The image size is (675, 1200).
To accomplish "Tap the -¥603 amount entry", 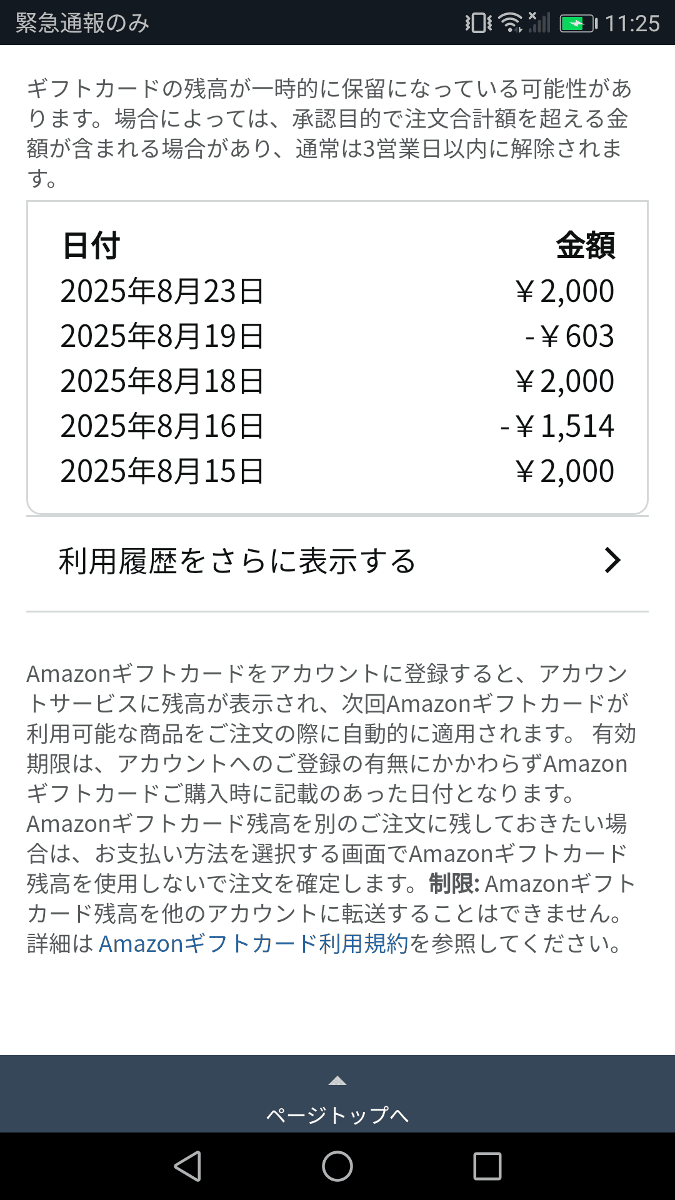I will [x=569, y=336].
